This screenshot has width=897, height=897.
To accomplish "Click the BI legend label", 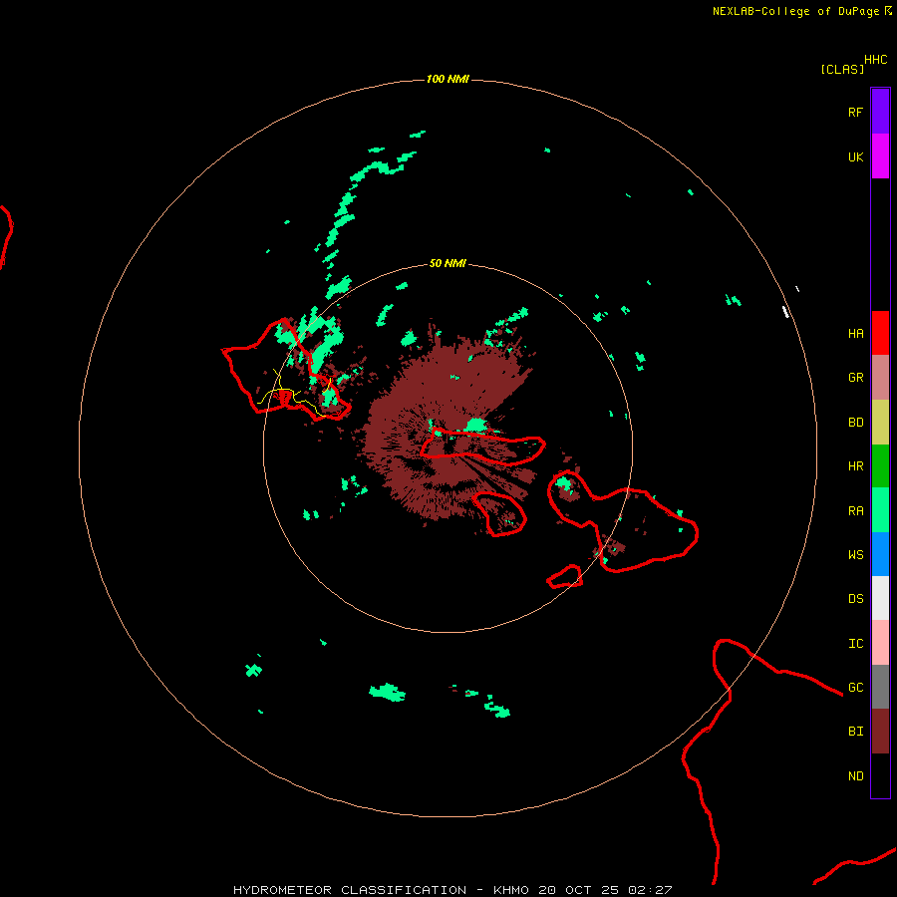I will pos(855,732).
